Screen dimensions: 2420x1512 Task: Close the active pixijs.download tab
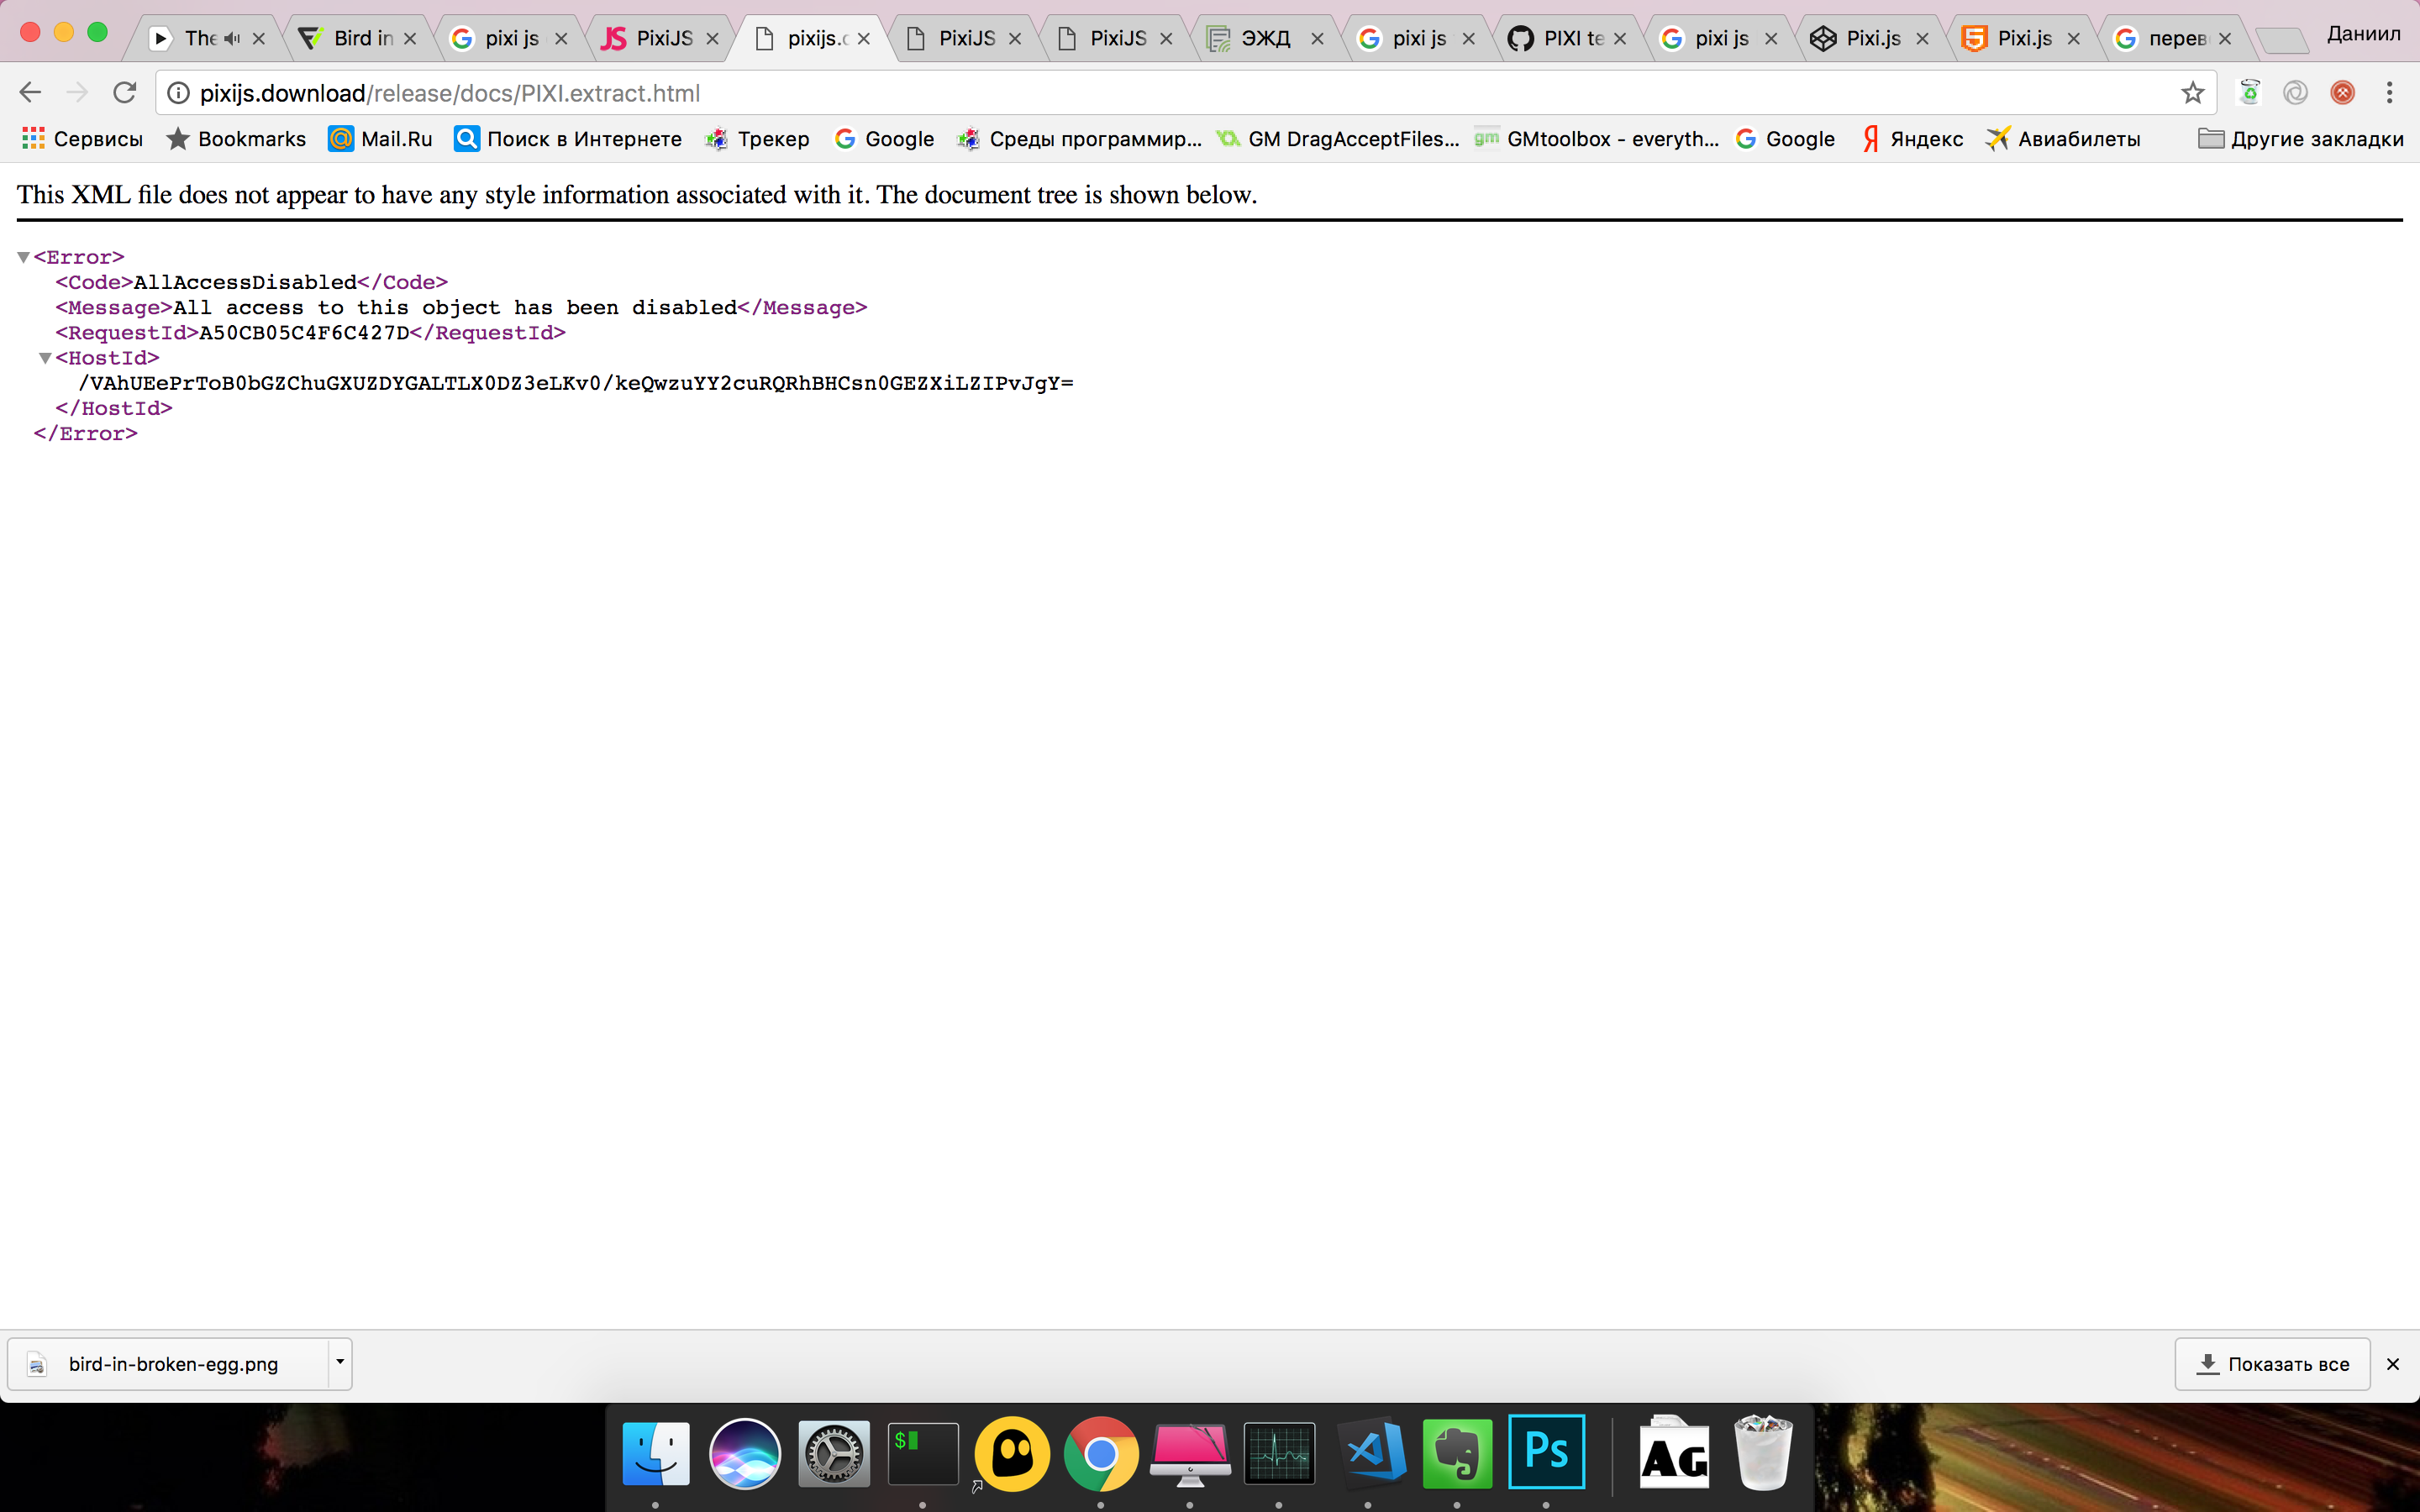[x=864, y=39]
